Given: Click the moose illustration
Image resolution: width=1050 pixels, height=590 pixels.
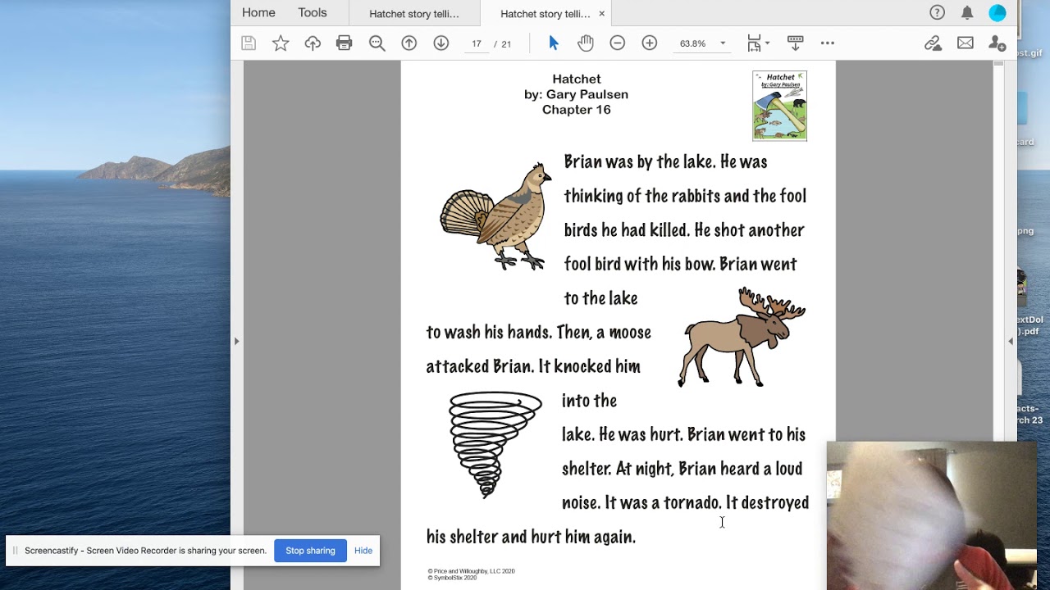Looking at the screenshot, I should coord(742,337).
